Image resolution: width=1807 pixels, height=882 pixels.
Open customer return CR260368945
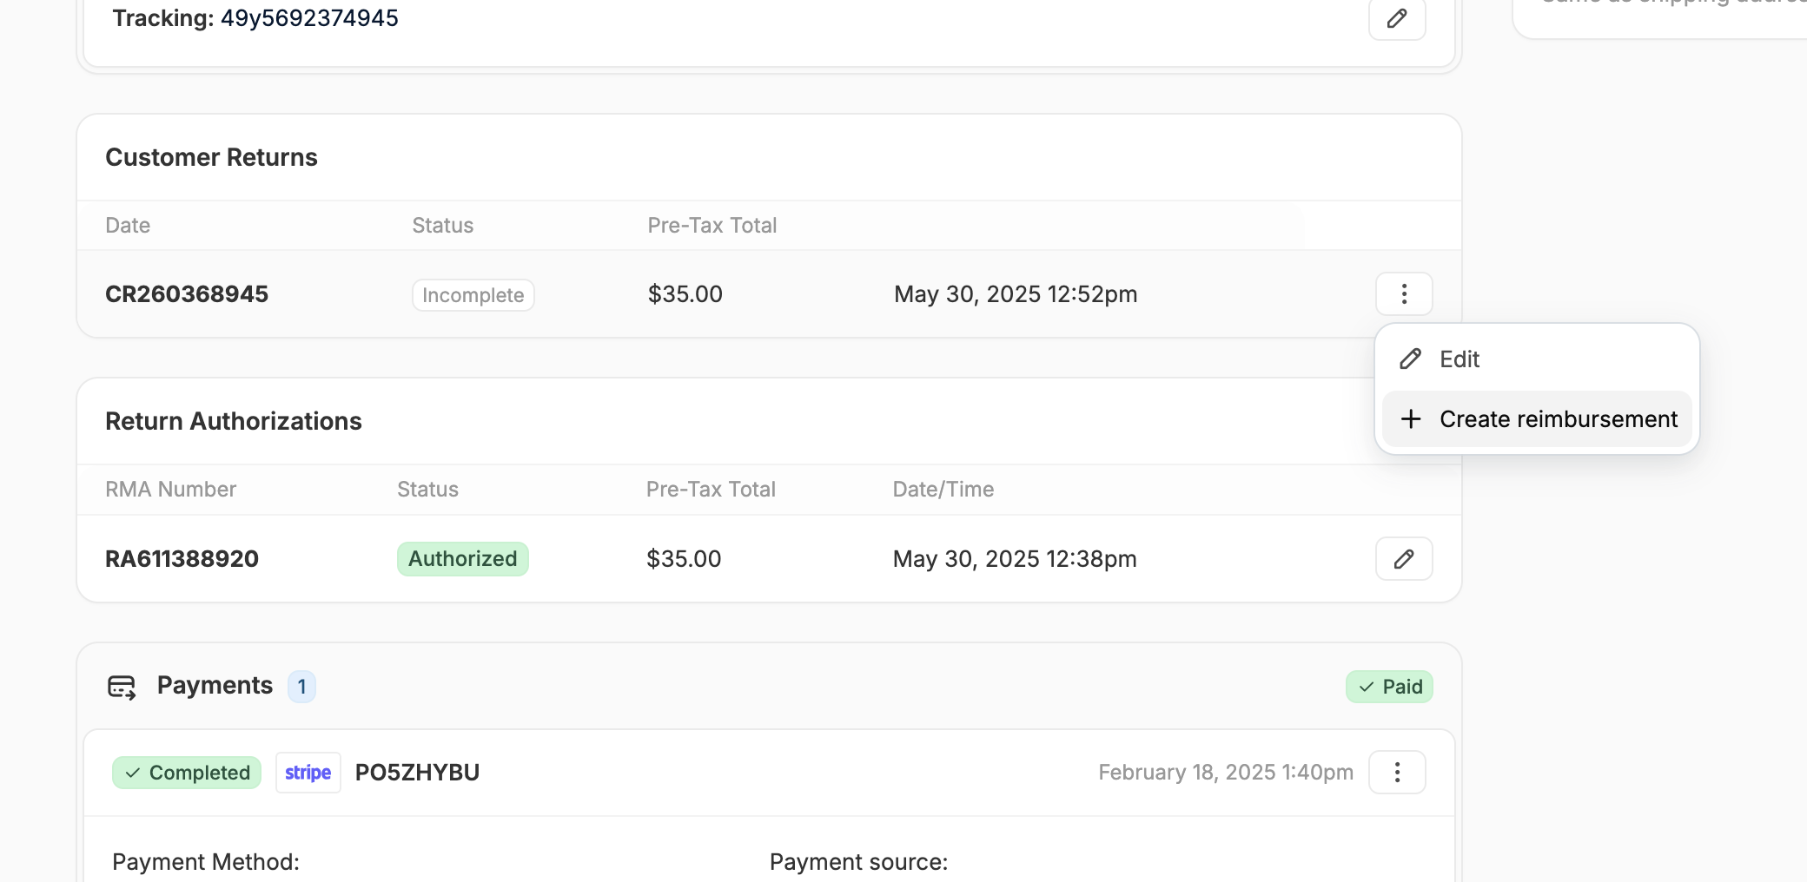[x=187, y=294]
